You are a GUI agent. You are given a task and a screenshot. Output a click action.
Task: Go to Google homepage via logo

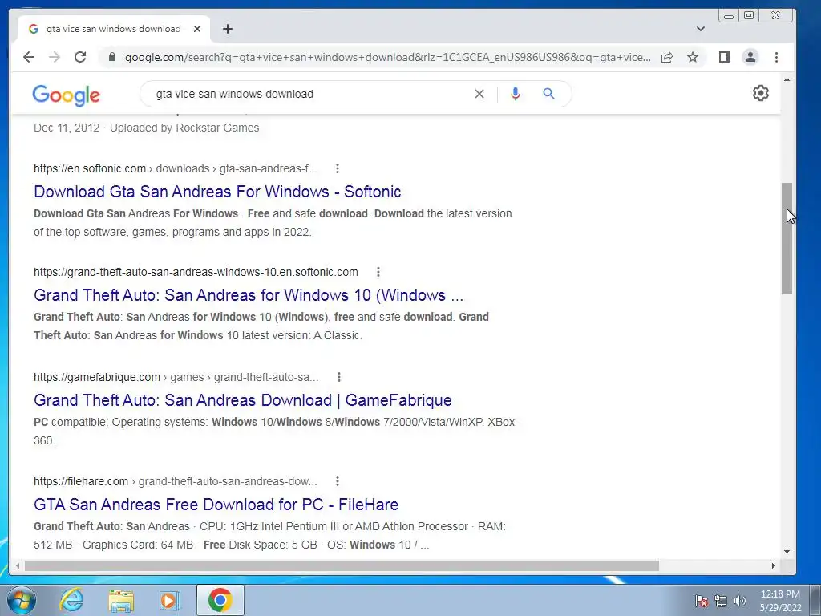pos(66,95)
